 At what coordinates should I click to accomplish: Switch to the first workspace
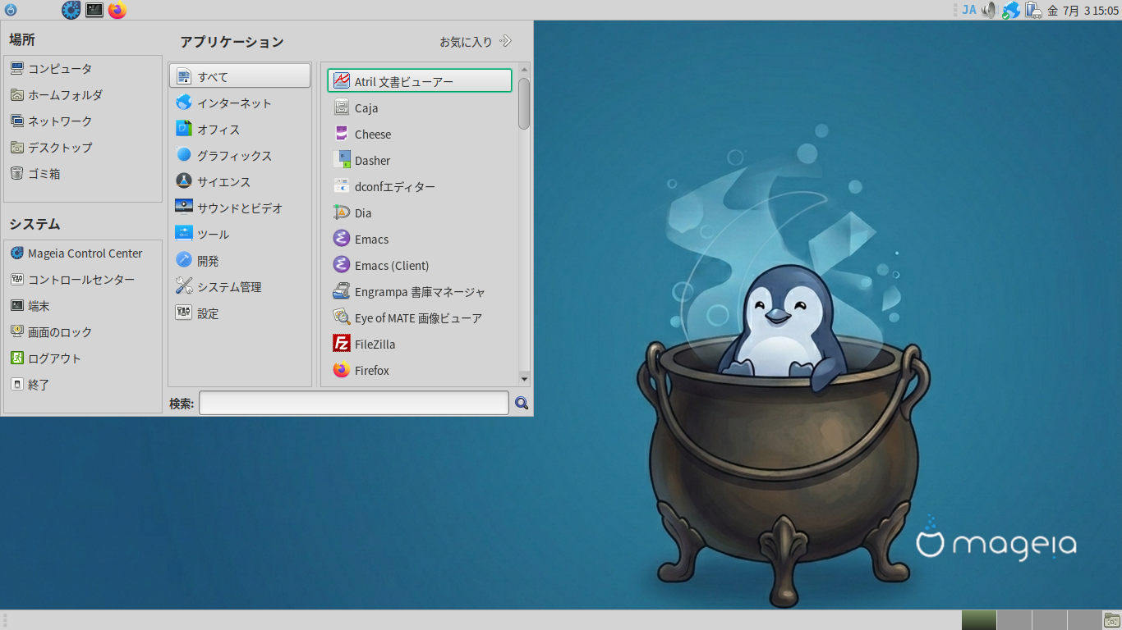click(979, 620)
